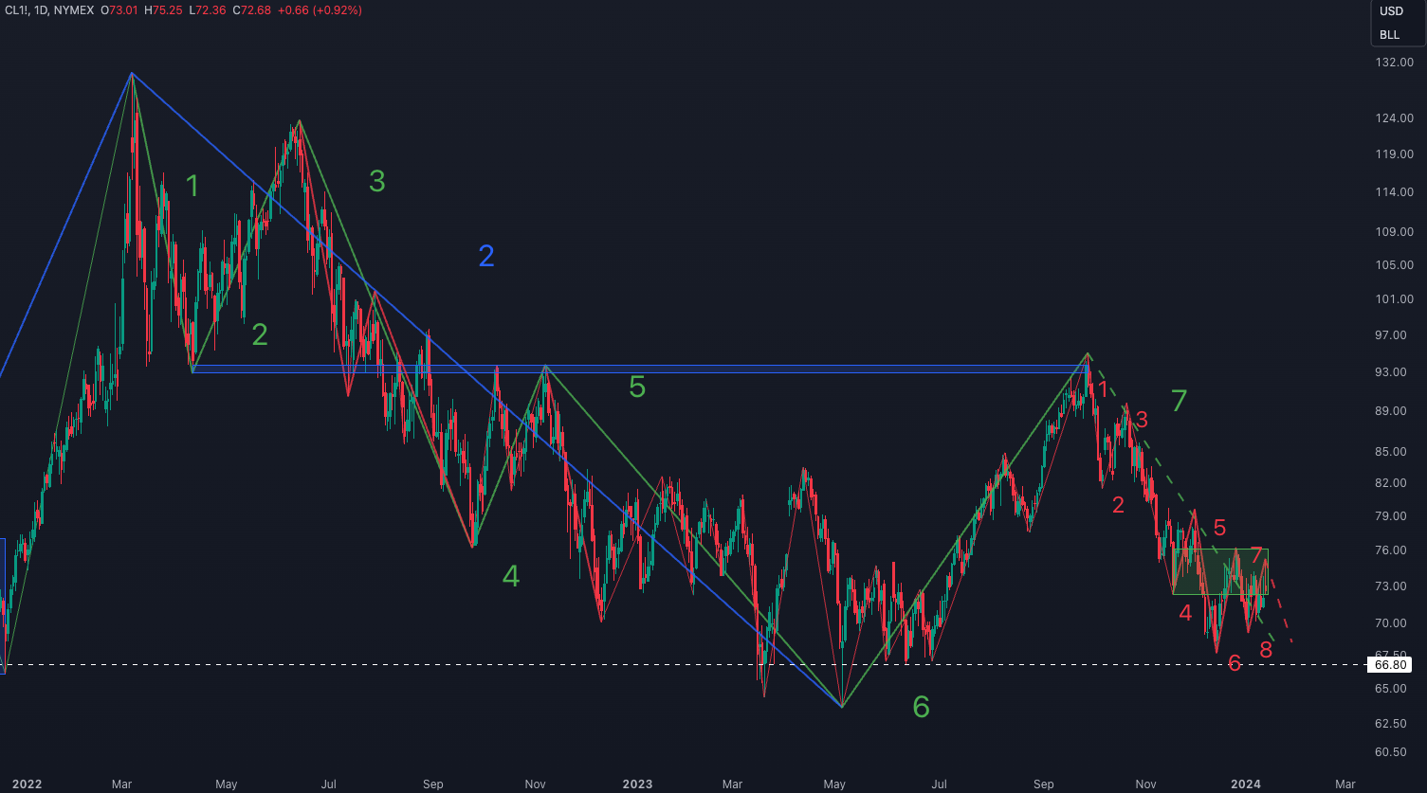
Task: Click the 132.00 price scale label
Action: [x=1394, y=63]
